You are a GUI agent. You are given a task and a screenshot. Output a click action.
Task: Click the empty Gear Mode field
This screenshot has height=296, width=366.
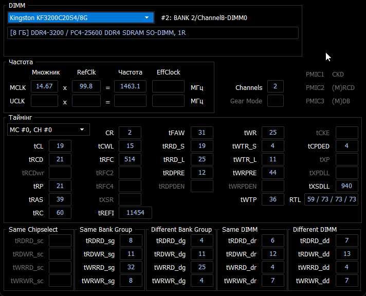(276, 101)
